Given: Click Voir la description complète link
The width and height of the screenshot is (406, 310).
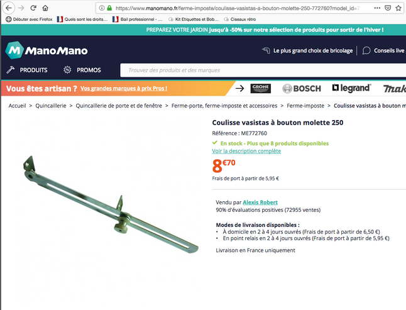Looking at the screenshot, I should pos(246,151).
